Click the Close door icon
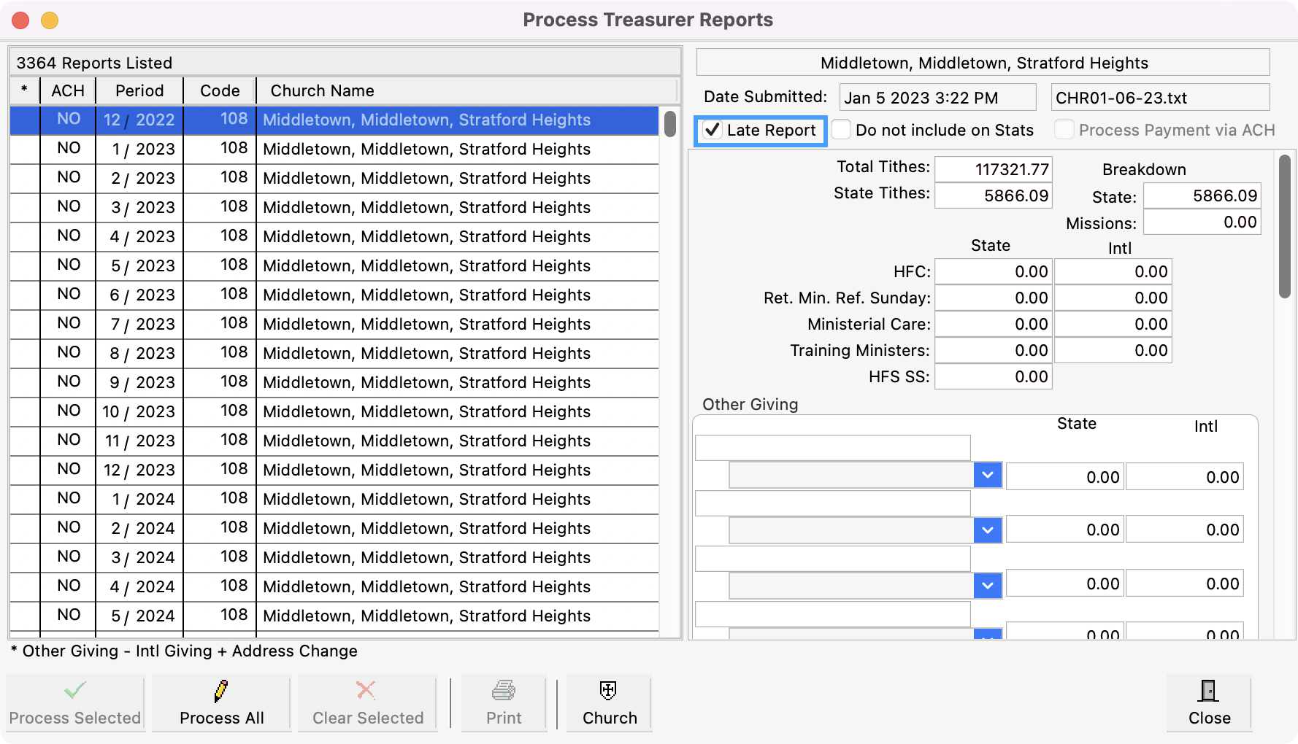The image size is (1298, 744). pos(1207,689)
